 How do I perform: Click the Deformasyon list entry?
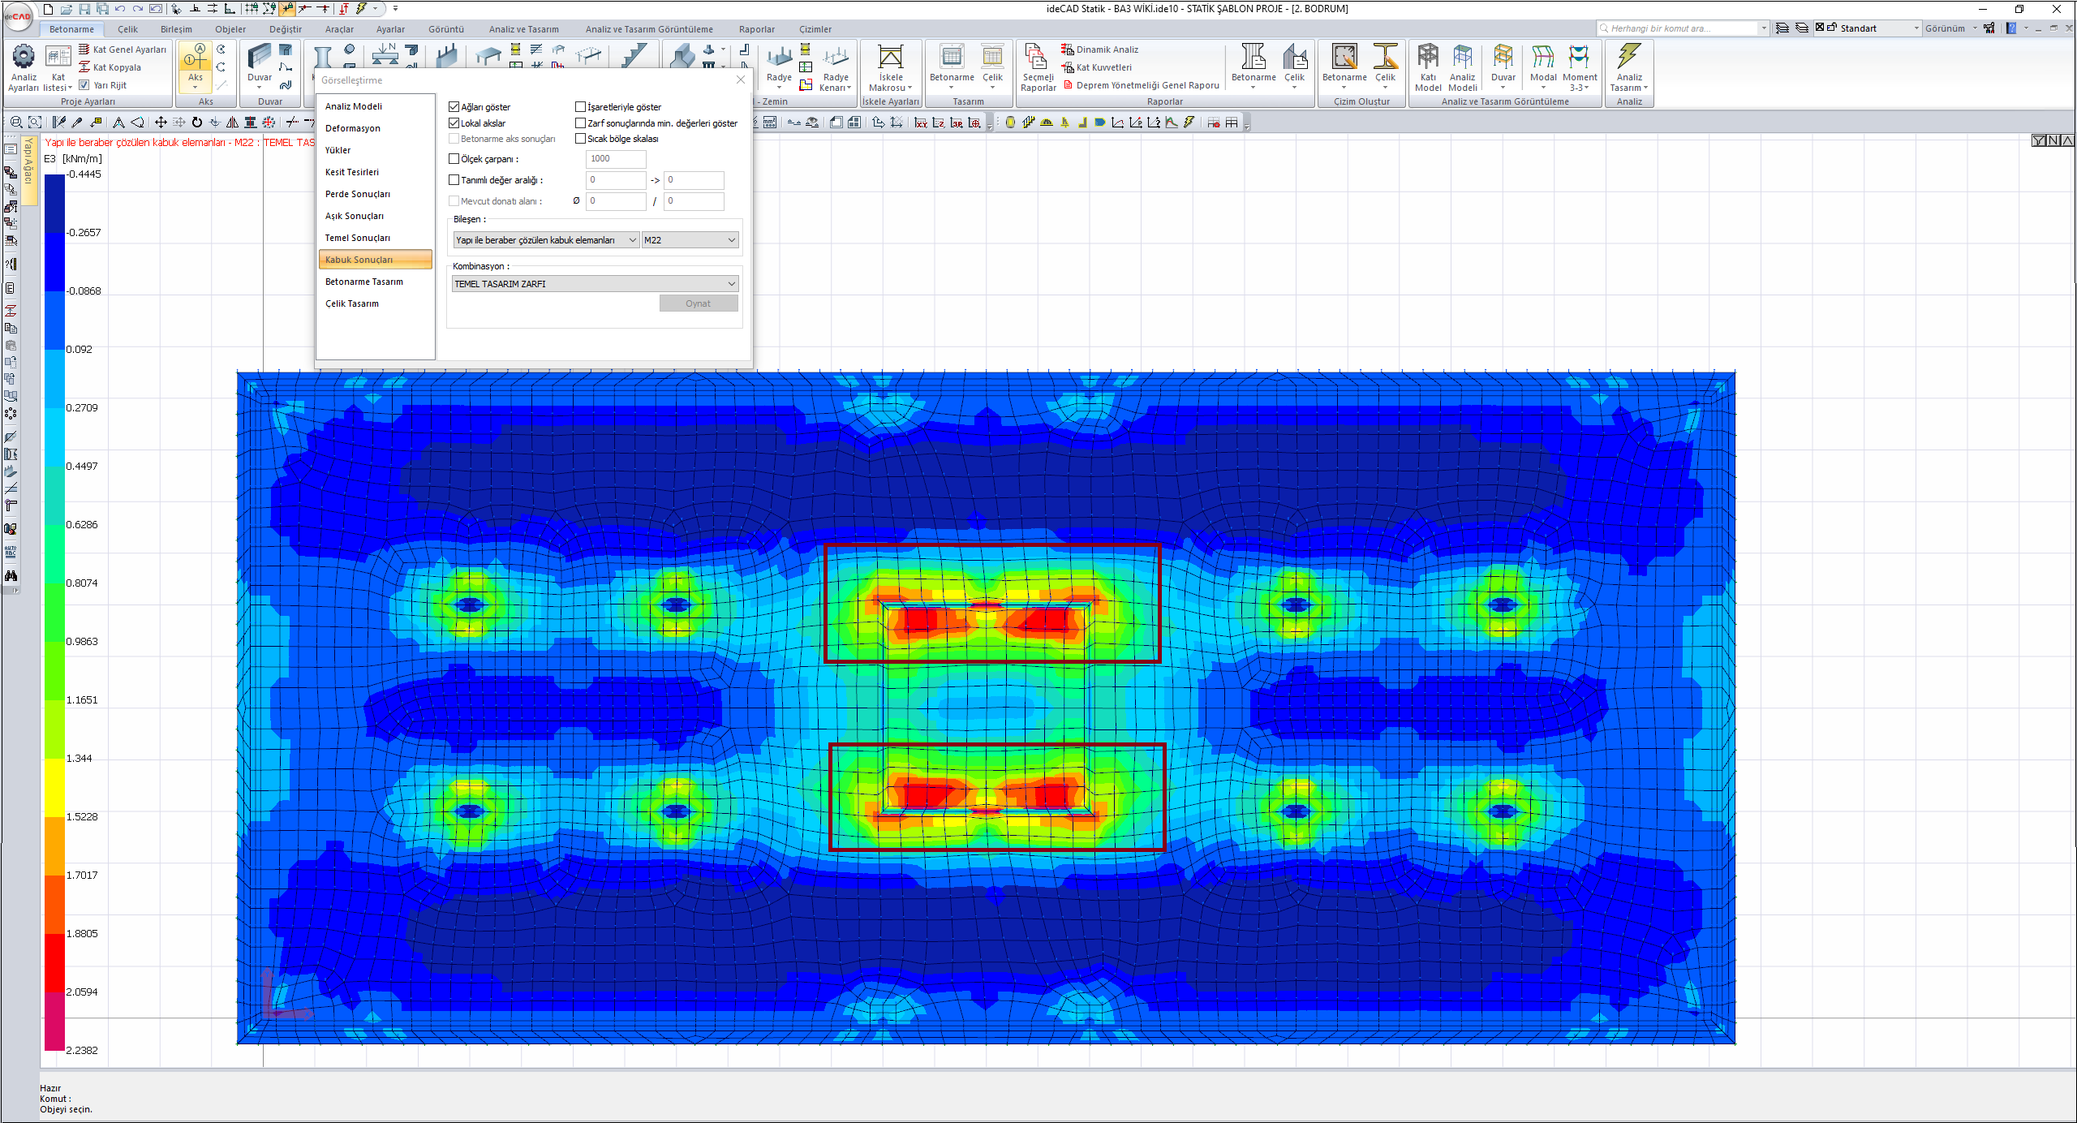pos(353,128)
